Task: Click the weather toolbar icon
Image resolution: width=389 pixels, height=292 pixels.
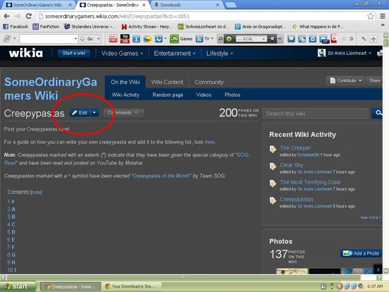Action: (x=324, y=39)
